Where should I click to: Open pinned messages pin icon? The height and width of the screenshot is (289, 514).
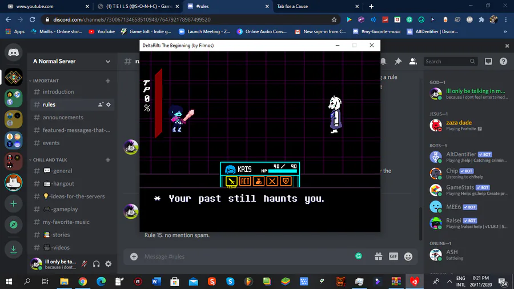[x=398, y=61]
